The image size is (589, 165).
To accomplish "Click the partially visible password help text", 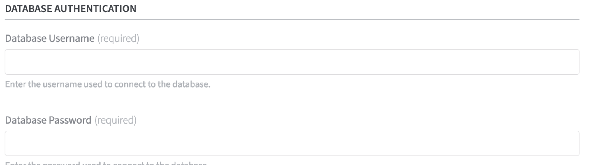I will tap(106, 163).
